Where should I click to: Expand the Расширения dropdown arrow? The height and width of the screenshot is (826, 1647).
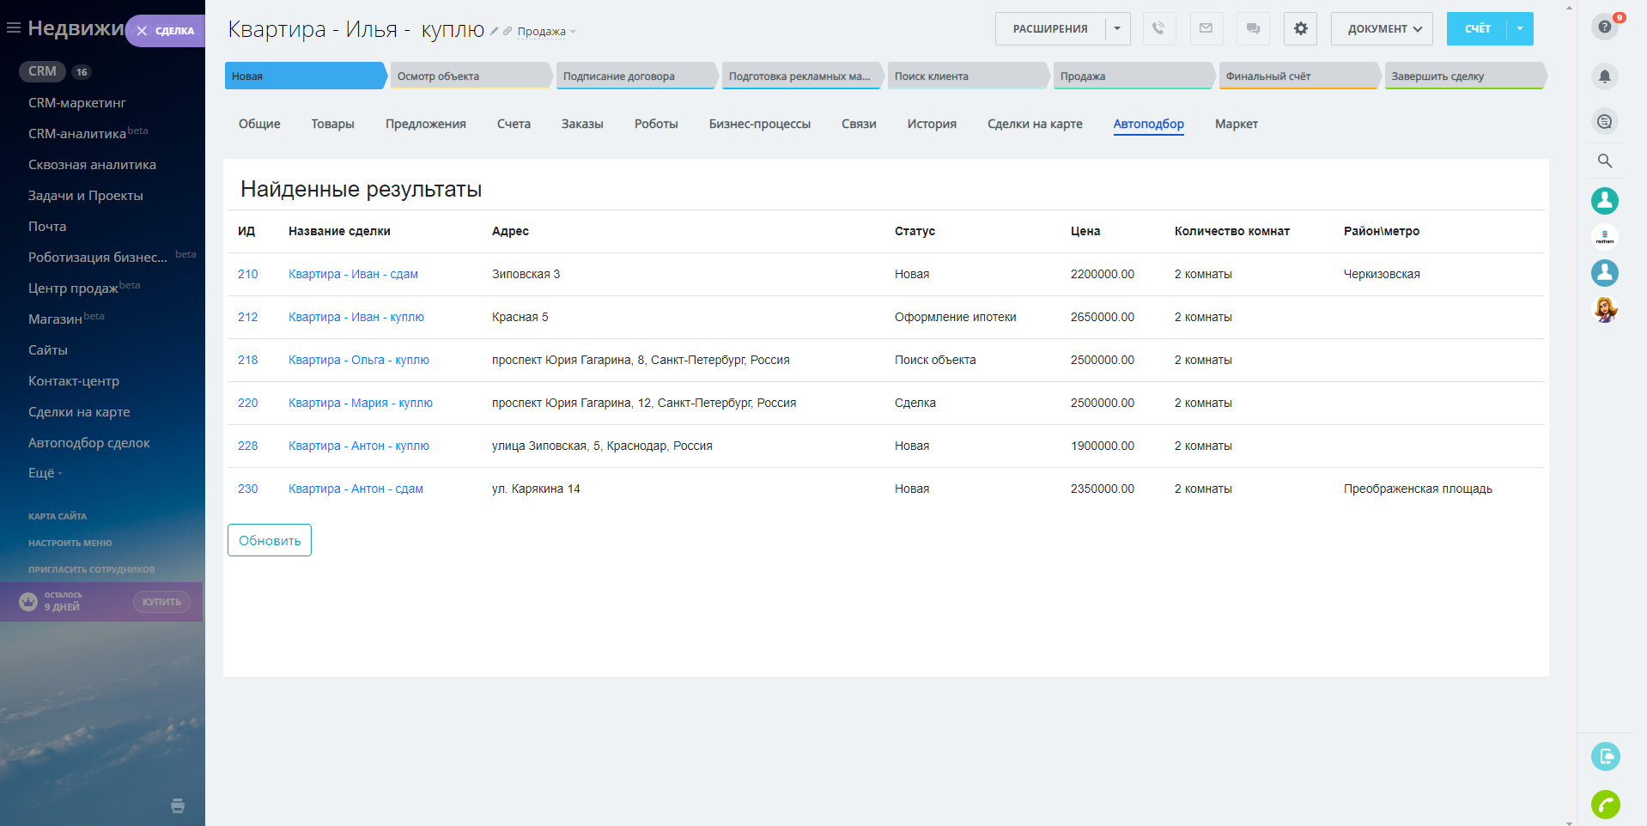click(1117, 28)
